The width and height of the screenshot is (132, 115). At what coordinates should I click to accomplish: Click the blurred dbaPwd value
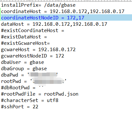click(43, 75)
